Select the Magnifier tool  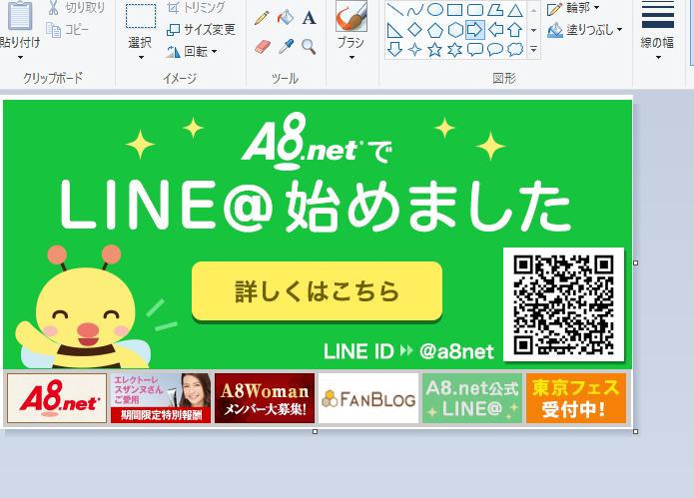pos(309,47)
